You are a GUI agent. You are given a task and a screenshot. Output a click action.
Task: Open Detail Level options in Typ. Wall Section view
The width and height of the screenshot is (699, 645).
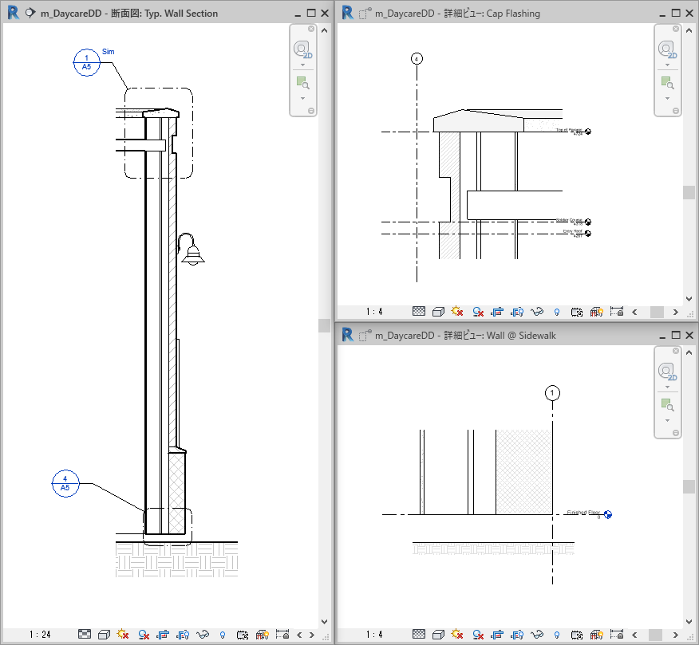pos(85,634)
